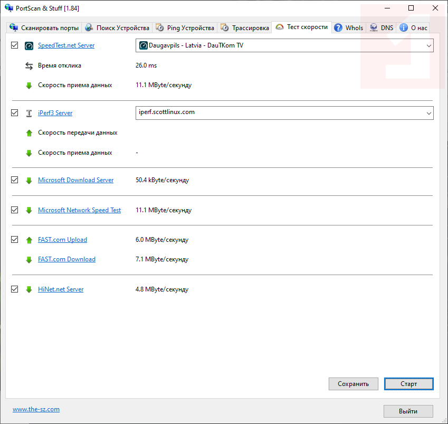Click the iPerf3 server icon
This screenshot has height=424, width=448.
[29, 113]
